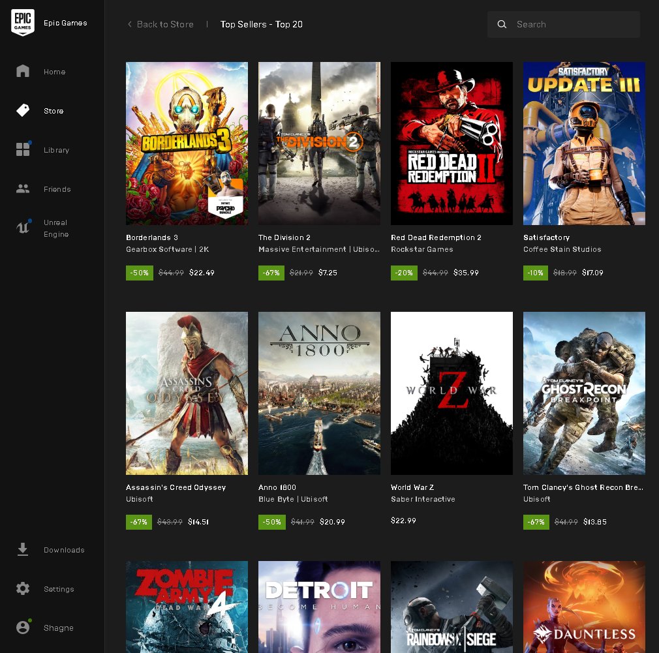Open World War Z cover art
Viewport: 659px width, 653px height.
[452, 393]
